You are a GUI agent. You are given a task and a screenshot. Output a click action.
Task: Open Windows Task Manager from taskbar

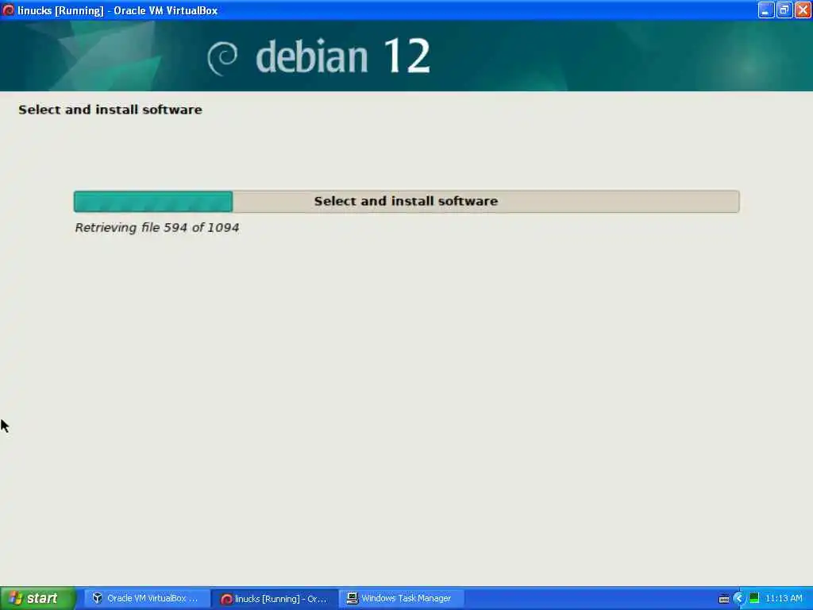401,599
